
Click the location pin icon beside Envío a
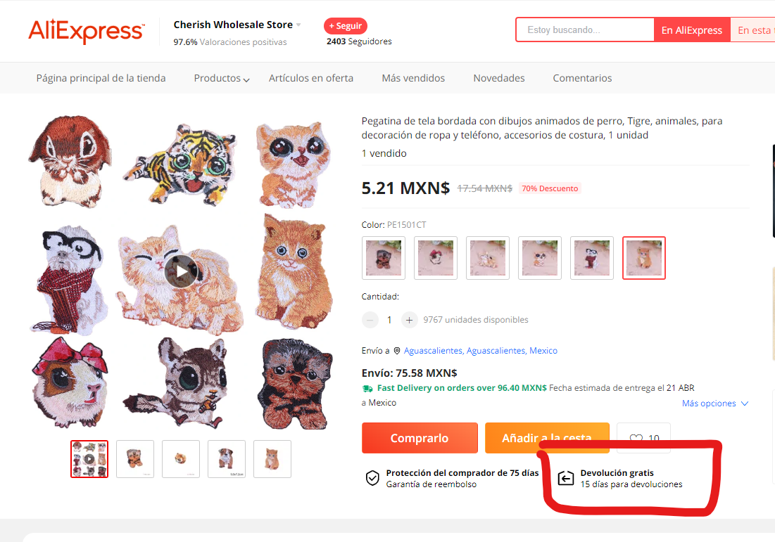pos(396,351)
